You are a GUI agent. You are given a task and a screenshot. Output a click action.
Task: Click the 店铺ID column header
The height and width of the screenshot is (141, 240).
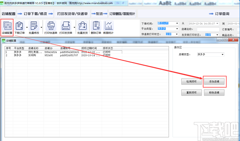tap(51, 48)
